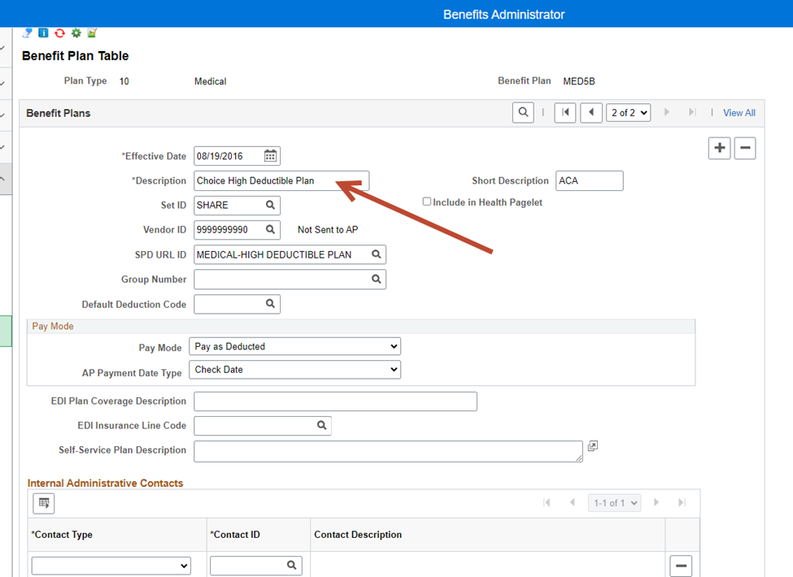Look up Vendor ID with magnifier
This screenshot has width=793, height=577.
[271, 230]
